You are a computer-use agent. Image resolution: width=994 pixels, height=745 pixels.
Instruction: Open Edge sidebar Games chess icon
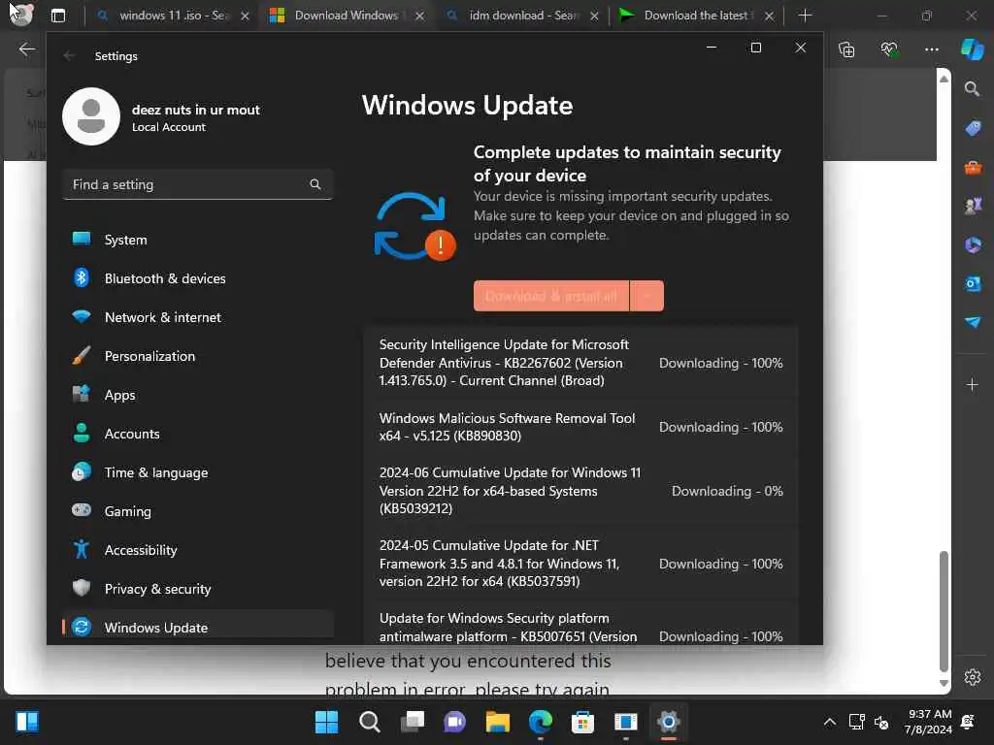[x=973, y=206]
